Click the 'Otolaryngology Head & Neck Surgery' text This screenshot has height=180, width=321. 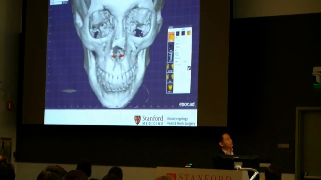pyautogui.click(x=181, y=121)
